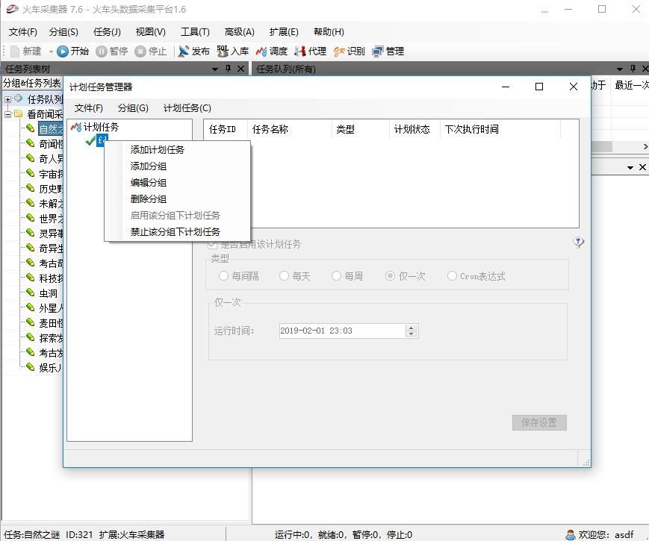The height and width of the screenshot is (541, 649).
Task: Expand the 任务队列 tree node
Action: (7, 99)
